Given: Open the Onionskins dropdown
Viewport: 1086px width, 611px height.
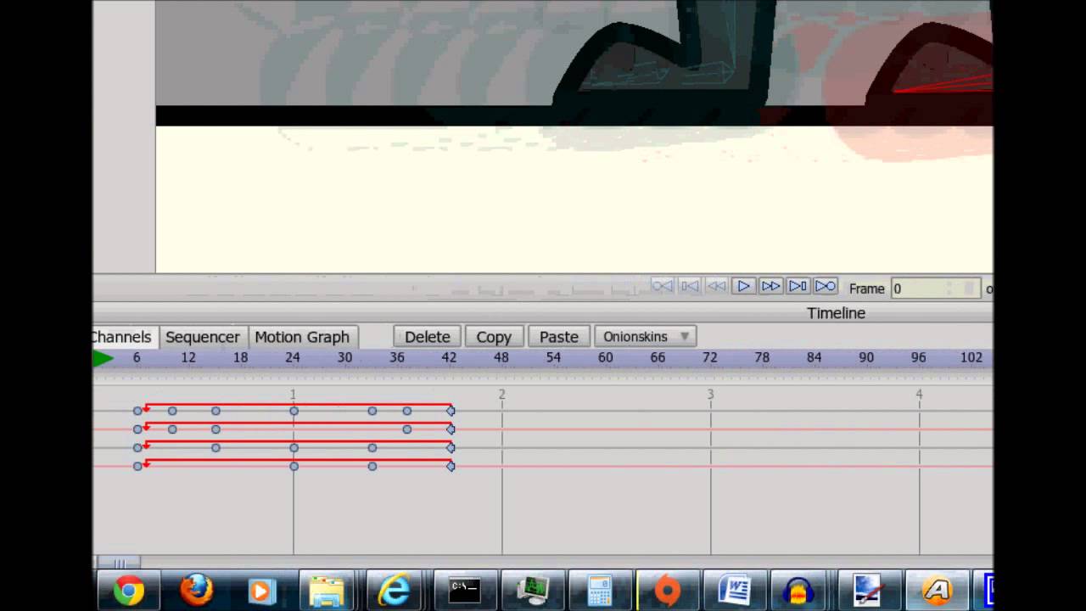Looking at the screenshot, I should [x=646, y=337].
